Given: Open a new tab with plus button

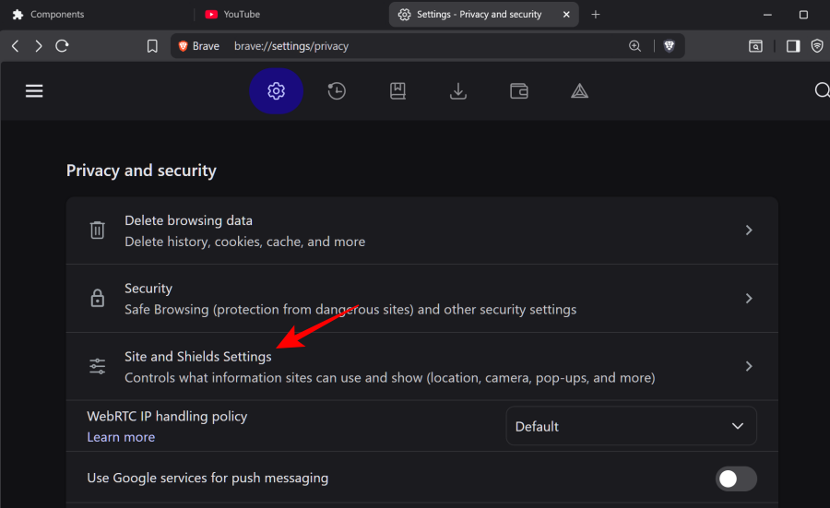Looking at the screenshot, I should tap(596, 15).
